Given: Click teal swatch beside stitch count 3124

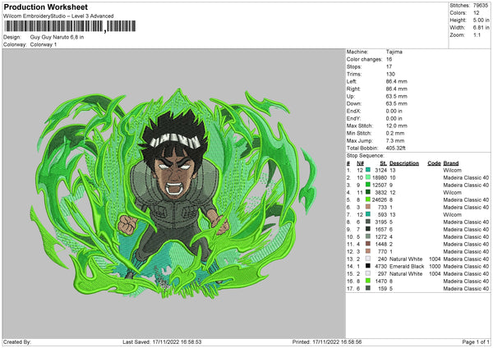Looking at the screenshot, I should (368, 170).
